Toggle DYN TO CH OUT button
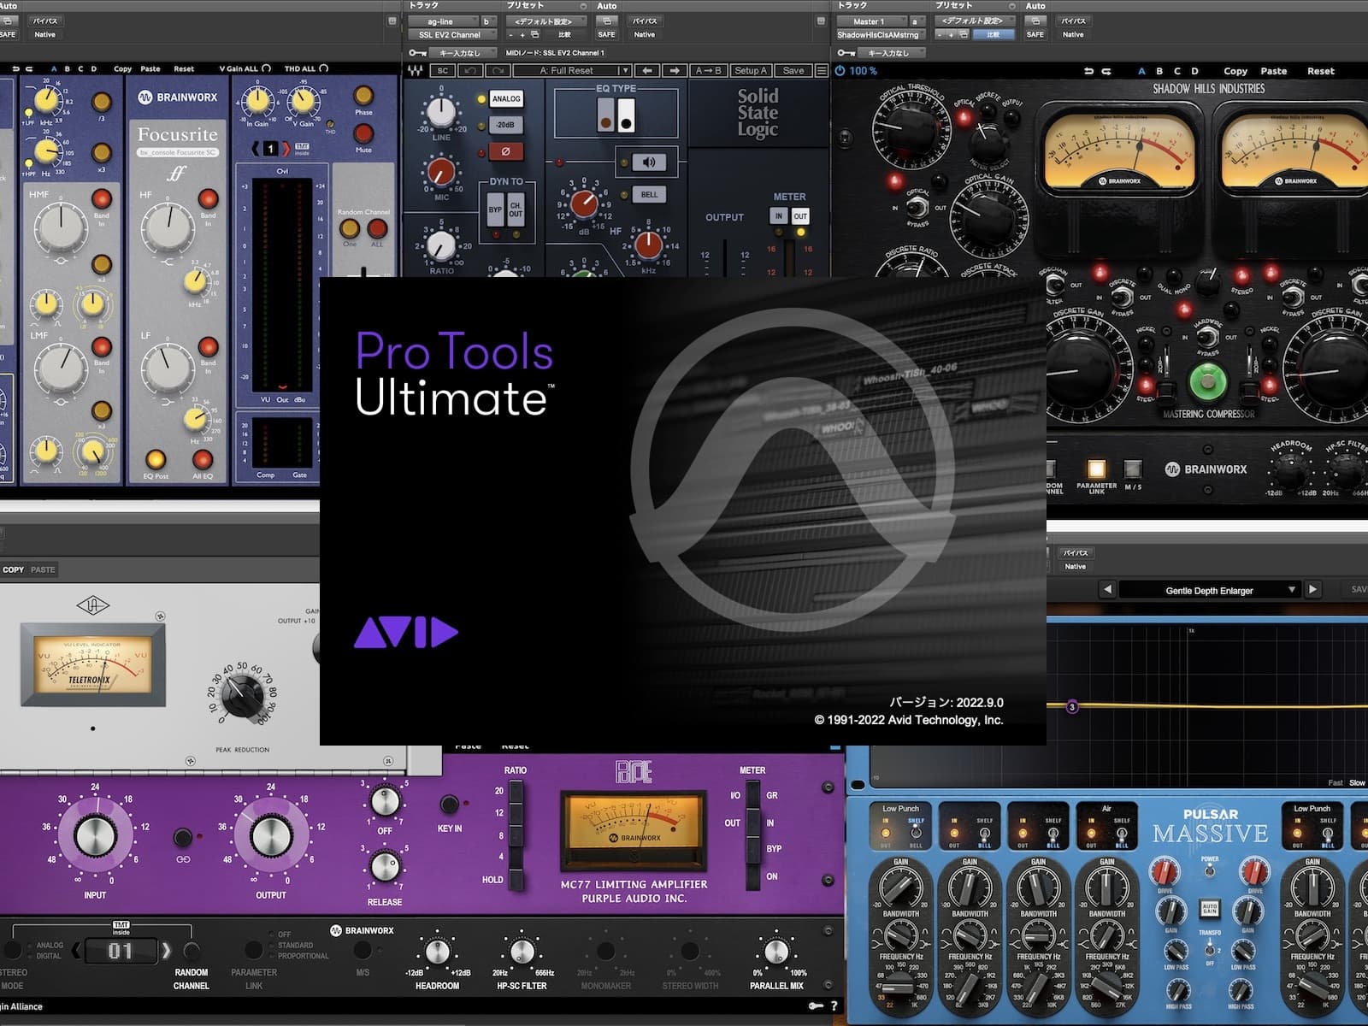Image resolution: width=1368 pixels, height=1026 pixels. point(516,209)
